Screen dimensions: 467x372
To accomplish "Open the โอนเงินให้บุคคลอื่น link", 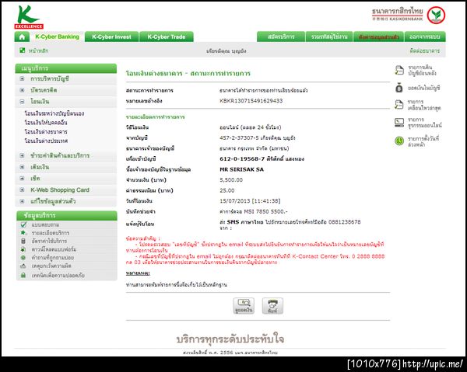I will [46, 123].
